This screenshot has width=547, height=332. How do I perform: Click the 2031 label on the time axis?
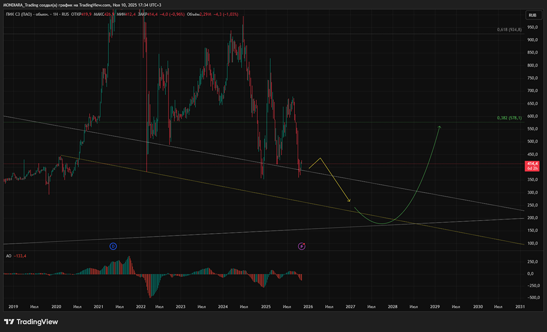point(520,306)
